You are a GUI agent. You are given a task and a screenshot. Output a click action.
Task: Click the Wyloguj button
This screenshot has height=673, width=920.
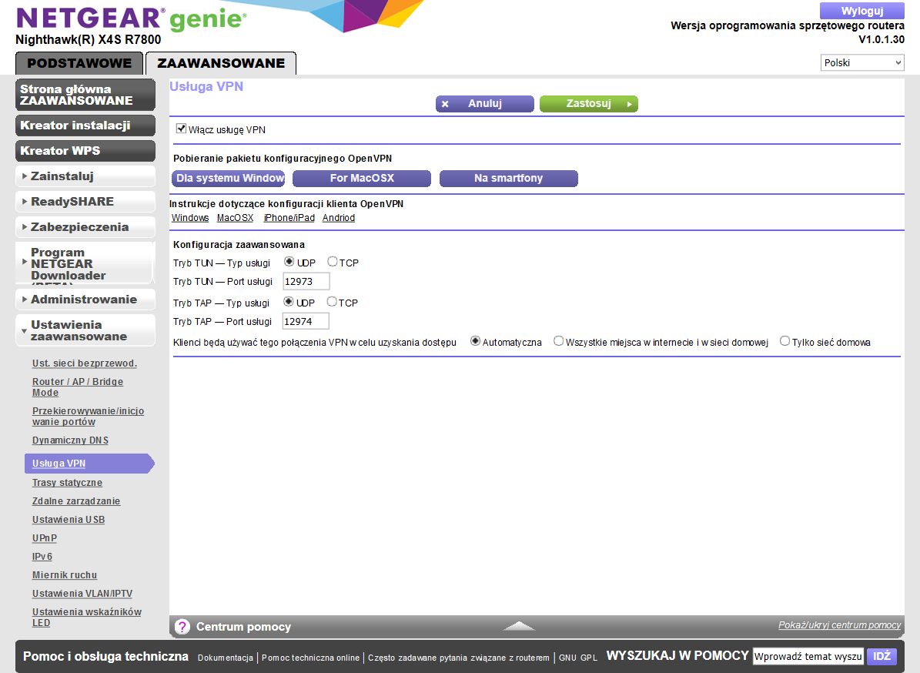(x=862, y=11)
